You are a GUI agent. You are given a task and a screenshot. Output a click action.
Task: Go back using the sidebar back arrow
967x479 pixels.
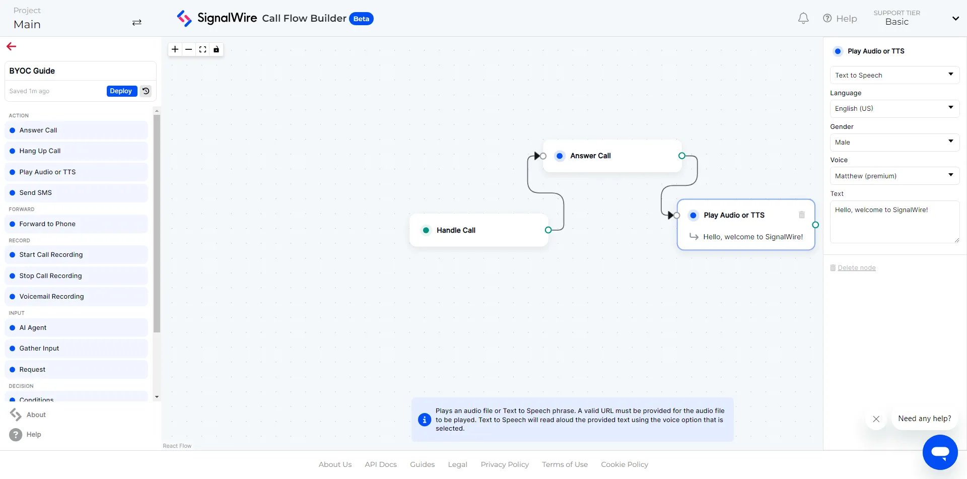(x=11, y=46)
